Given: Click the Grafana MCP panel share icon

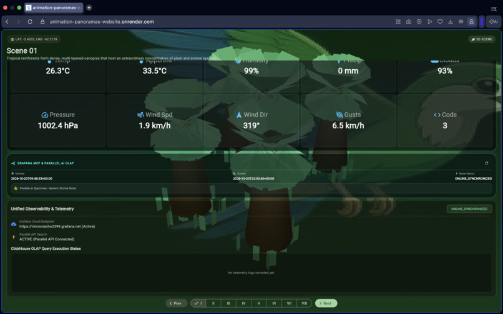Looking at the screenshot, I should coord(13,163).
